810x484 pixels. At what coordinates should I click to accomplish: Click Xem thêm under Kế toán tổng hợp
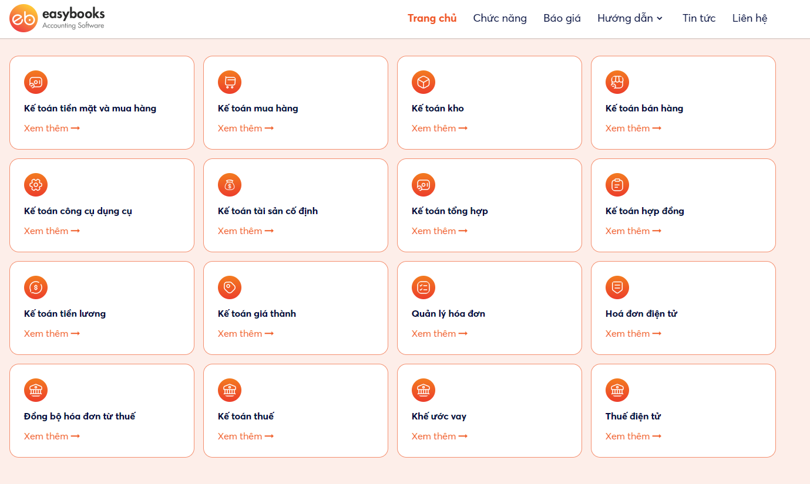(439, 231)
